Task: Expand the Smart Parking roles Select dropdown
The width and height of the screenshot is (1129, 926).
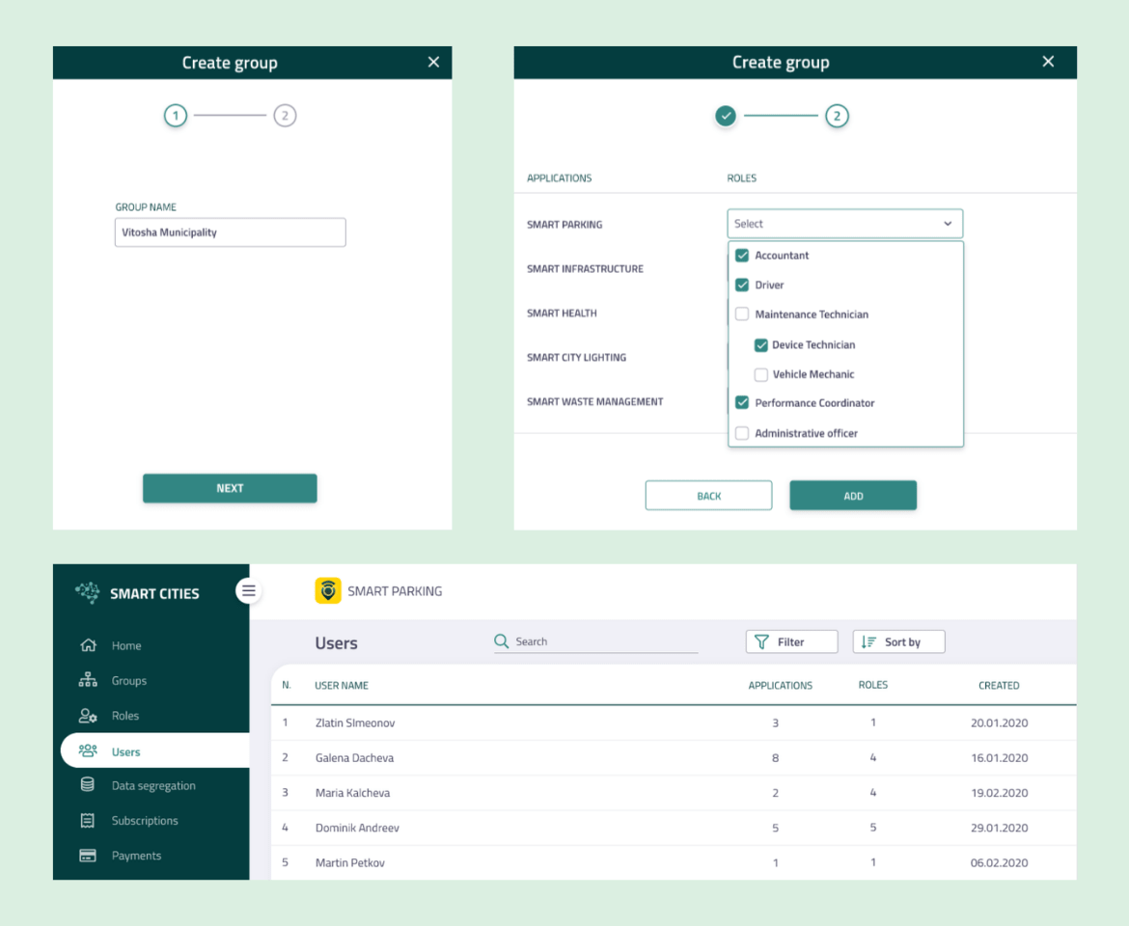Action: [x=844, y=224]
